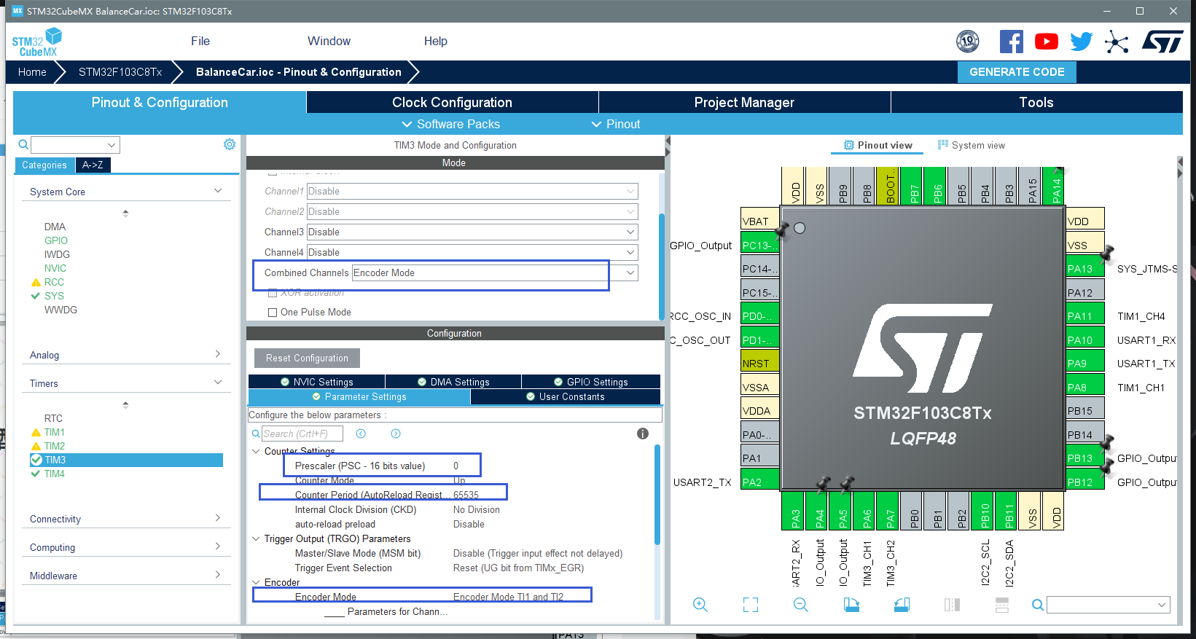Rotate the chip view clockwise icon

click(851, 605)
